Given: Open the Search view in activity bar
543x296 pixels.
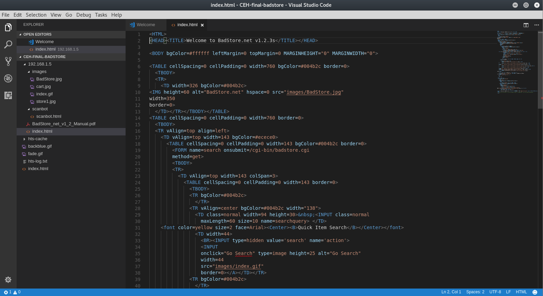Looking at the screenshot, I should tap(8, 44).
